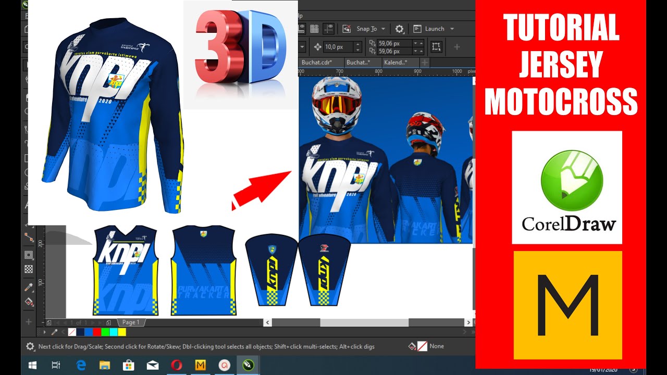Viewport: 667px width, 375px height.
Task: Open Windows Start menu
Action: (x=32, y=366)
